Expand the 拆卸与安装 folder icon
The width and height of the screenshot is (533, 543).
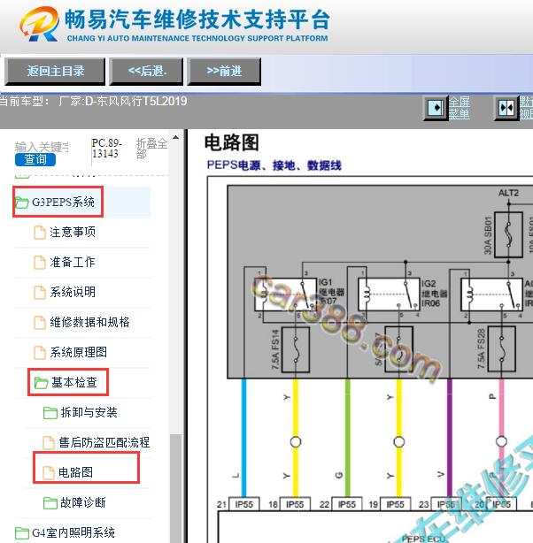point(50,413)
